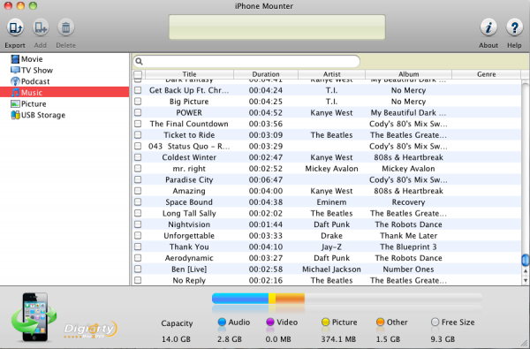Open the Podcast category

point(35,81)
